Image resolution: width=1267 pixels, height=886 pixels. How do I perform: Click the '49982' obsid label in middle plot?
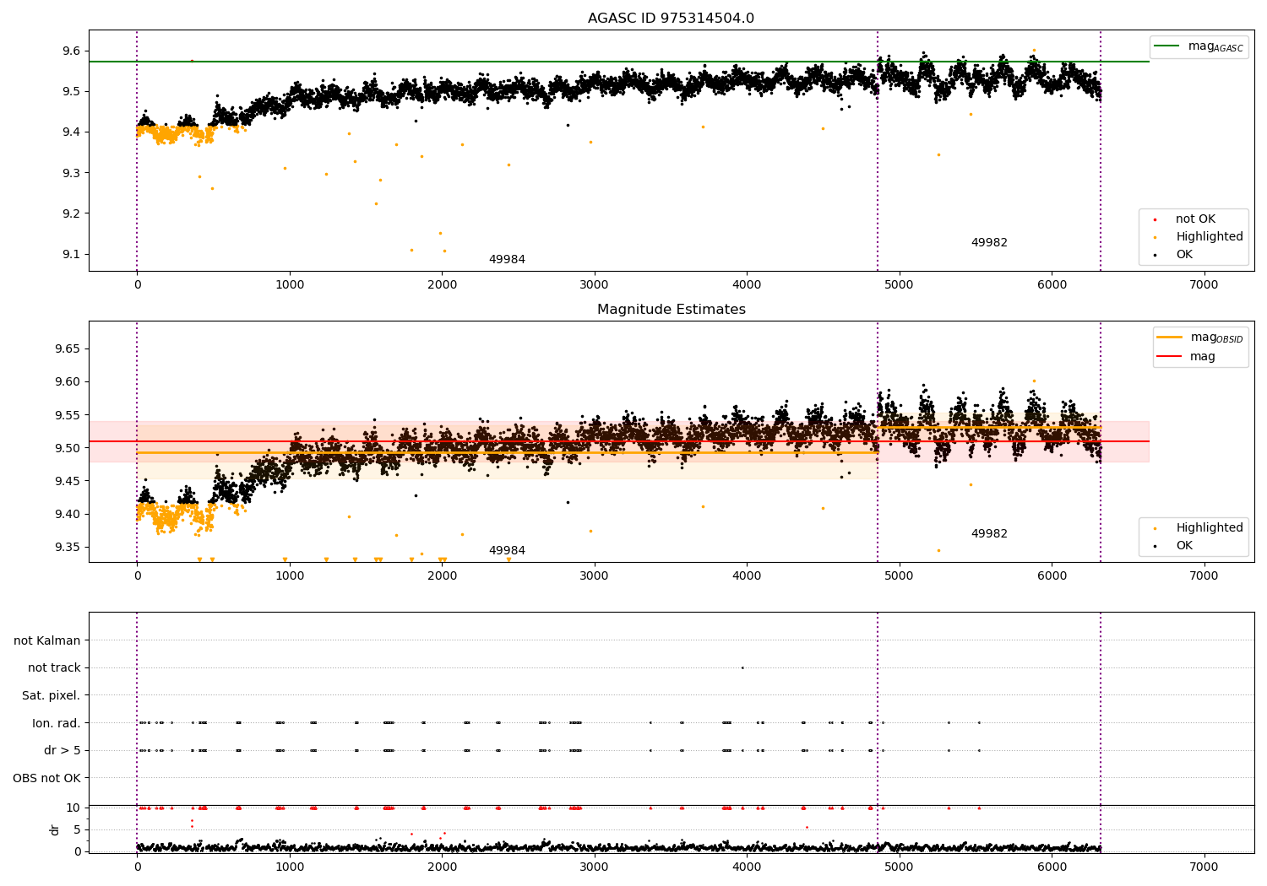tap(989, 534)
